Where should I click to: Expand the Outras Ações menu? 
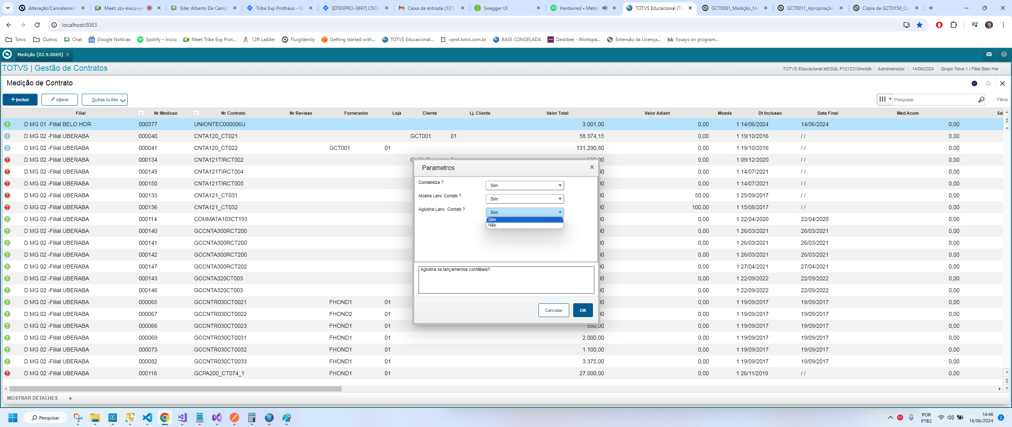click(104, 100)
